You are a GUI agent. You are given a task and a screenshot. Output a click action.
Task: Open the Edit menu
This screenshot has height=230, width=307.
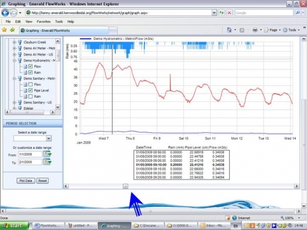[x=18, y=22]
